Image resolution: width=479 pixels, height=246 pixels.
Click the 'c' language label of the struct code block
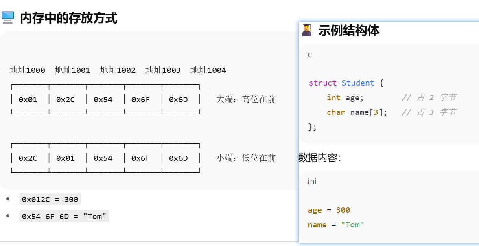310,55
